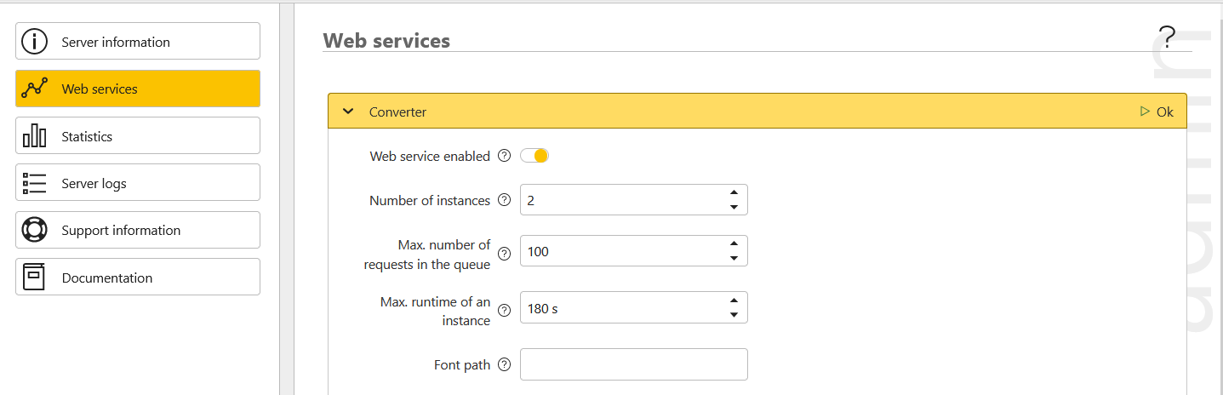Show help for Number of instances
The width and height of the screenshot is (1223, 395).
(x=504, y=200)
